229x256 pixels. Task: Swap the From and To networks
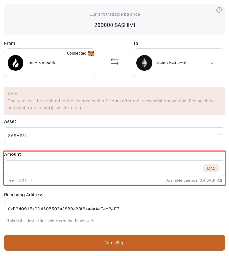click(x=115, y=62)
